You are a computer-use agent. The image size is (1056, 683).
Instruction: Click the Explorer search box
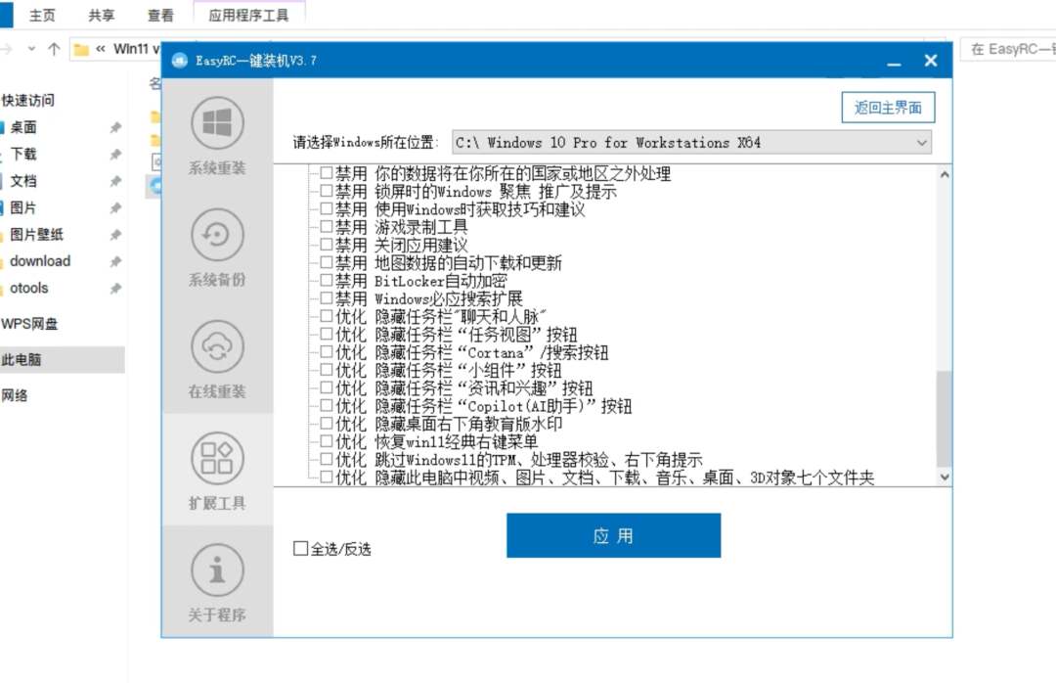click(x=1008, y=49)
